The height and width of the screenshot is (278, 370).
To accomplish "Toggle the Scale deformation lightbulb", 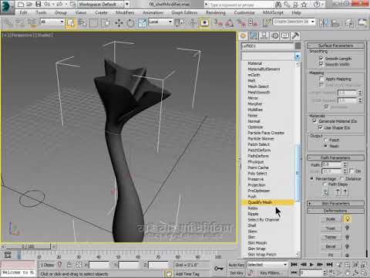I will 347,219.
